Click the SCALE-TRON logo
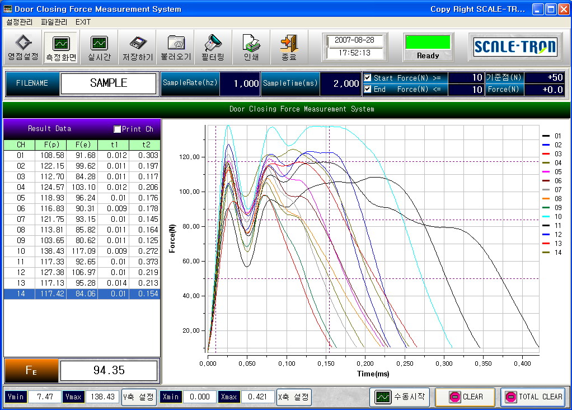Viewport: 572px width, 410px height. click(515, 46)
